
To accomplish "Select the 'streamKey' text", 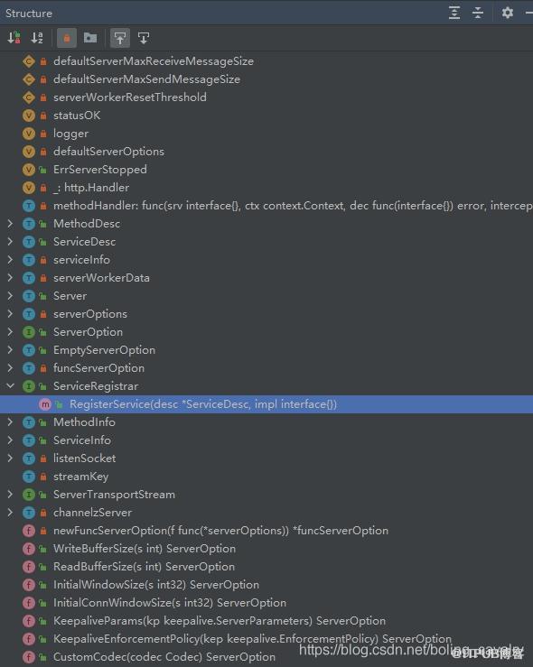I will point(81,477).
